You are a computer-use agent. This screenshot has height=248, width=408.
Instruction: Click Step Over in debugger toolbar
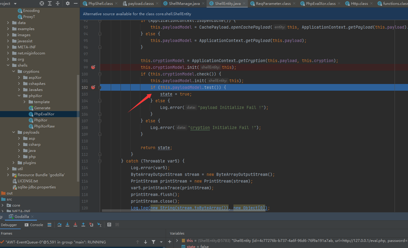click(60, 225)
